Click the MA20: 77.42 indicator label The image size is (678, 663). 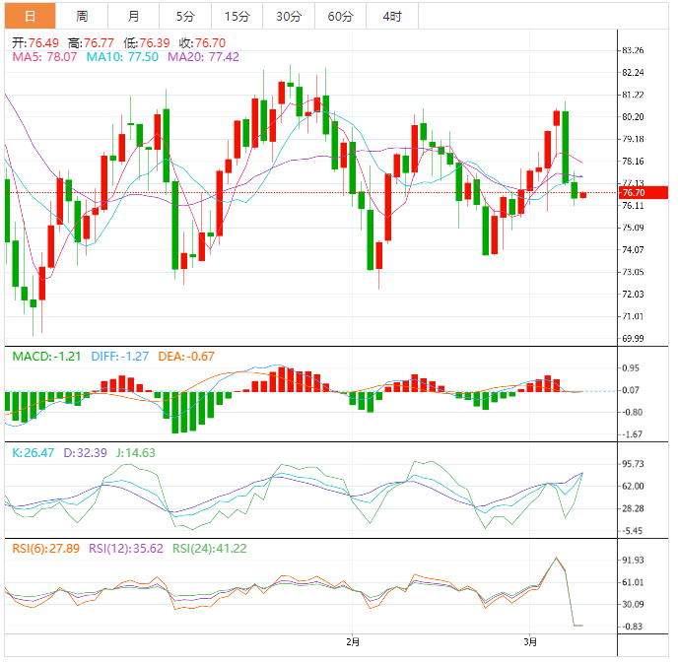tap(204, 58)
